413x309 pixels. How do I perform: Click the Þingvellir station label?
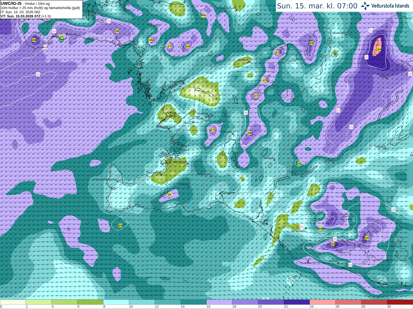pos(226,132)
